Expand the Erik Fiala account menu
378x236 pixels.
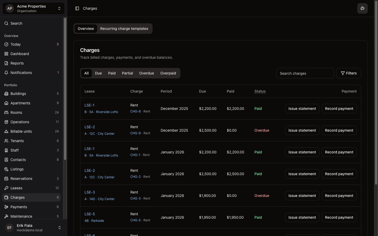coord(33,228)
